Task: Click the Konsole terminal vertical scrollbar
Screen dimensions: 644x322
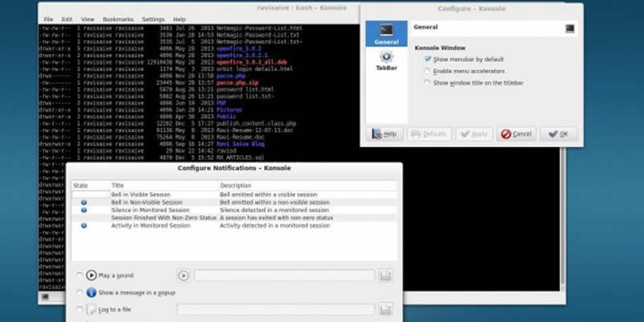Action: 562,219
